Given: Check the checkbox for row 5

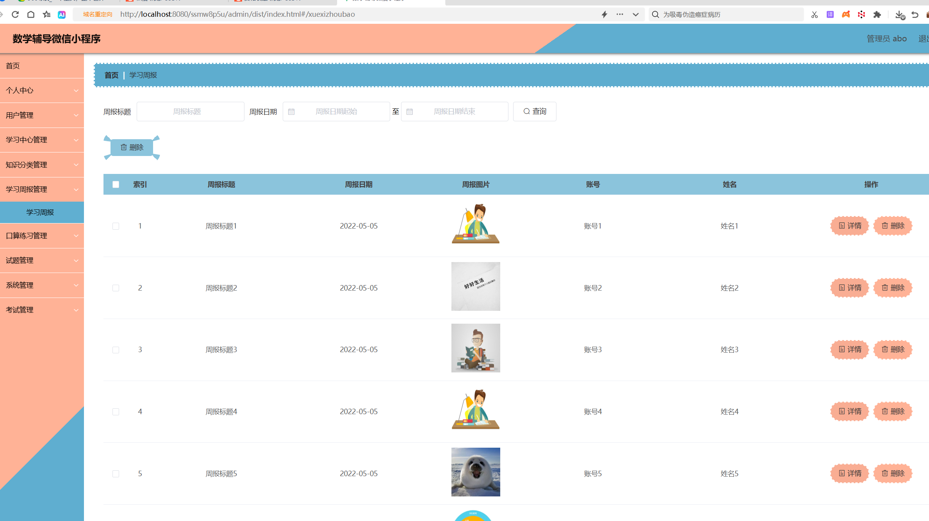Looking at the screenshot, I should click(x=116, y=474).
